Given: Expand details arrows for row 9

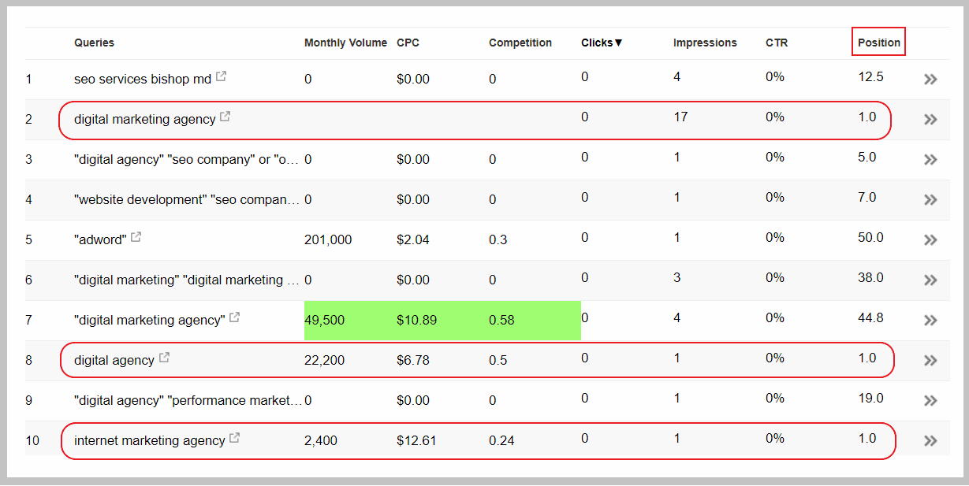Looking at the screenshot, I should click(x=930, y=400).
